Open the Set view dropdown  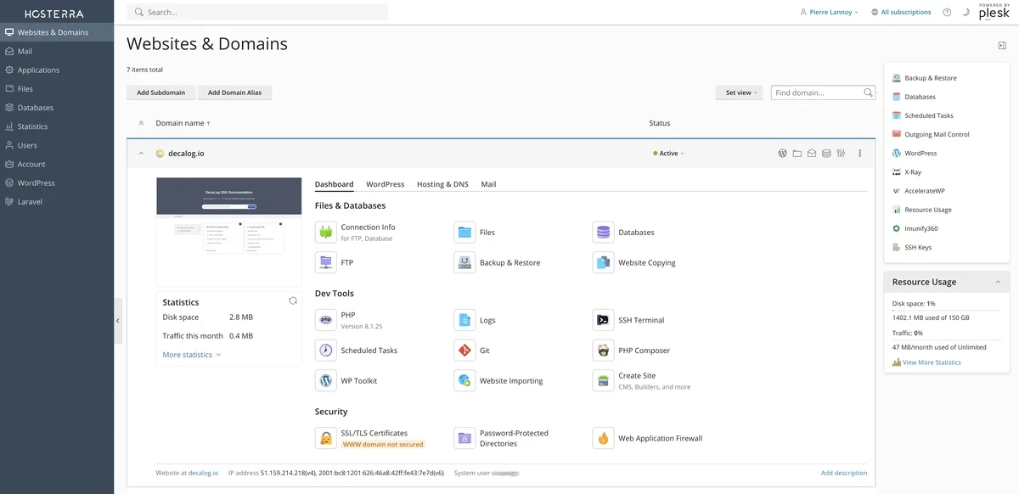click(x=739, y=93)
